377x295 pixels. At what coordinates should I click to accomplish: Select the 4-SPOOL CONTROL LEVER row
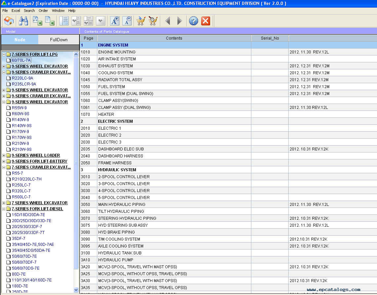tap(229, 191)
